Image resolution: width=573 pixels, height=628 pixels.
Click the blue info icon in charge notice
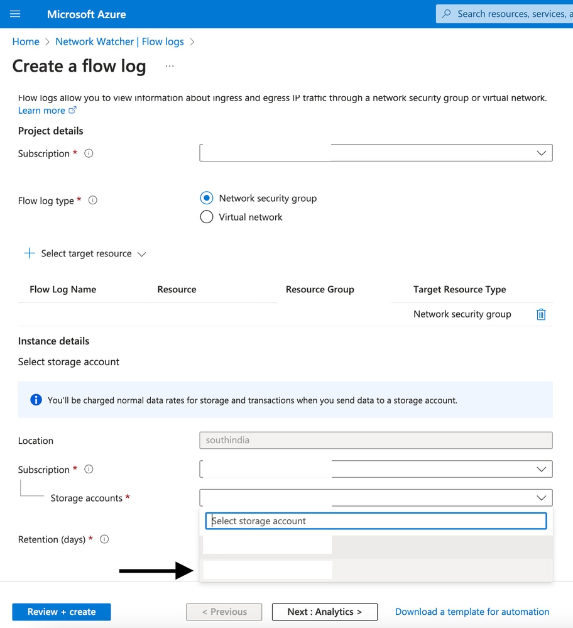36,400
